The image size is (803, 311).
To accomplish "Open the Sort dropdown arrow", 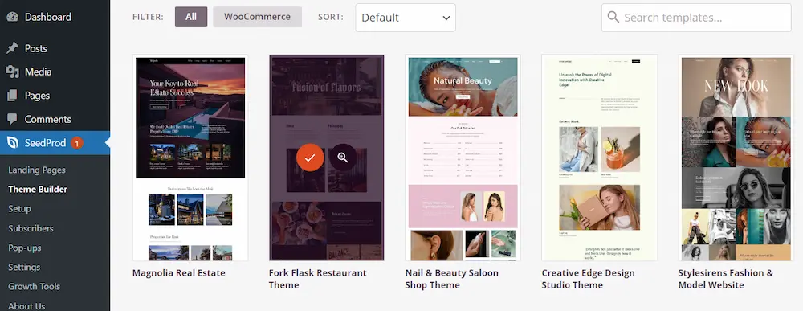I will click(446, 18).
